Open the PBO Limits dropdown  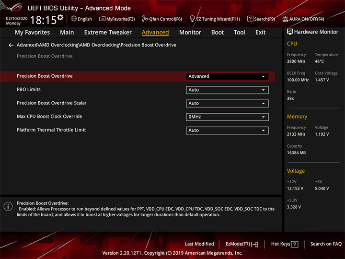click(227, 90)
